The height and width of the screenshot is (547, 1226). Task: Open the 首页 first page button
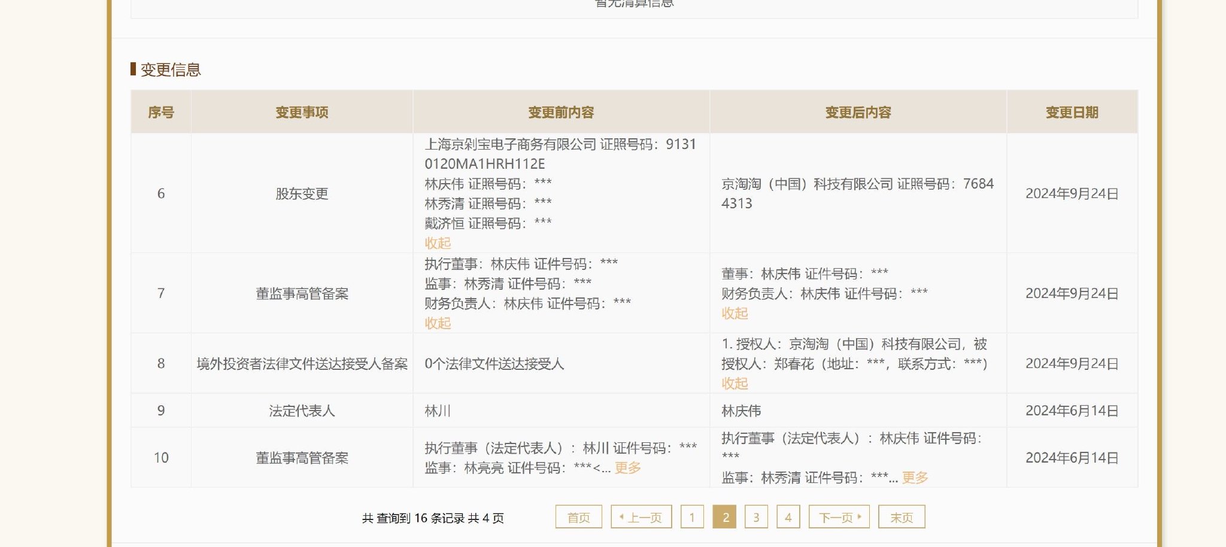click(x=578, y=516)
